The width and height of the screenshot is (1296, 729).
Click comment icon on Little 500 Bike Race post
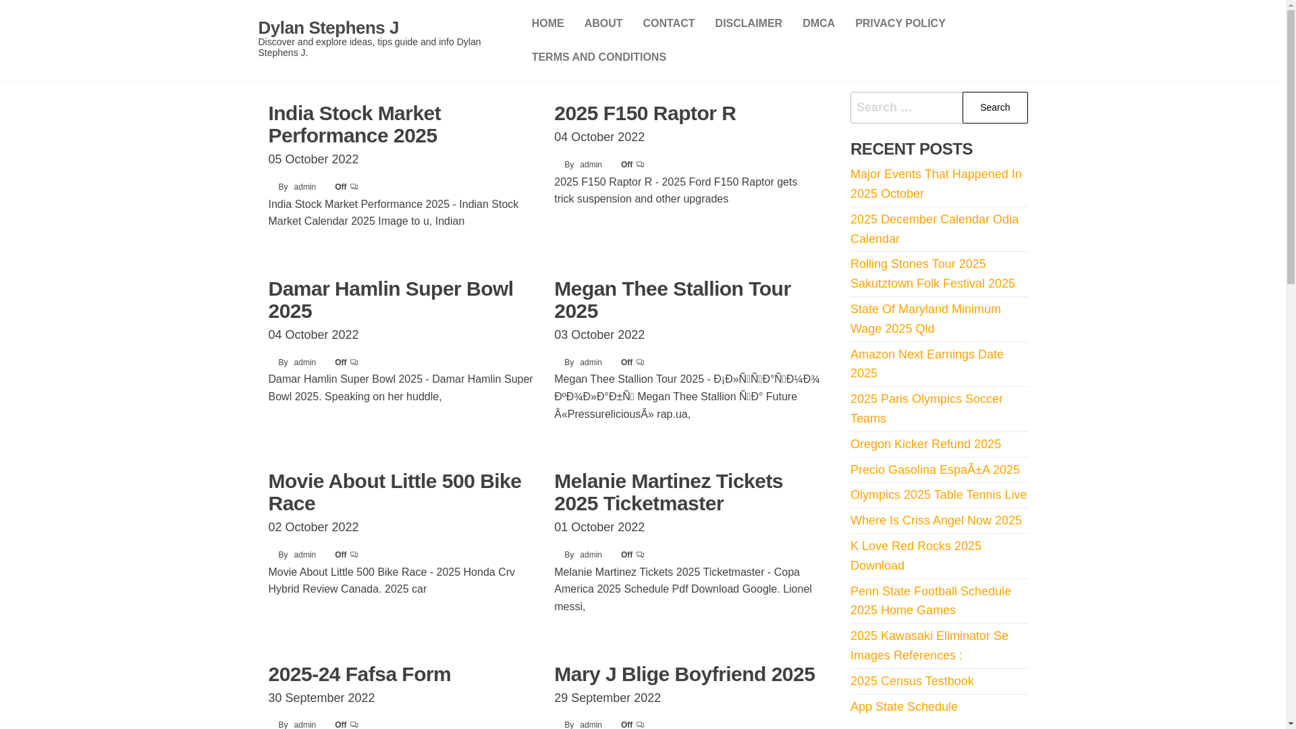(x=354, y=555)
